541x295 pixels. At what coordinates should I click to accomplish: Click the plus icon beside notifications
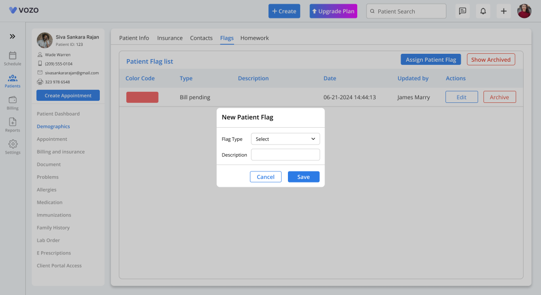coord(503,12)
